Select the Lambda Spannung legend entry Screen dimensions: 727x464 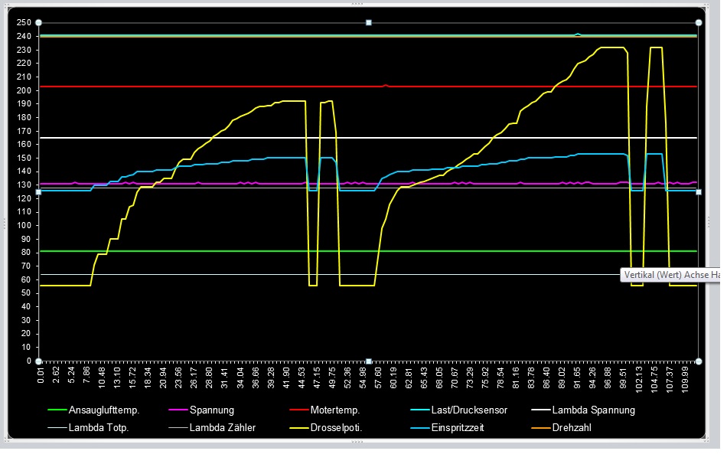pyautogui.click(x=593, y=410)
